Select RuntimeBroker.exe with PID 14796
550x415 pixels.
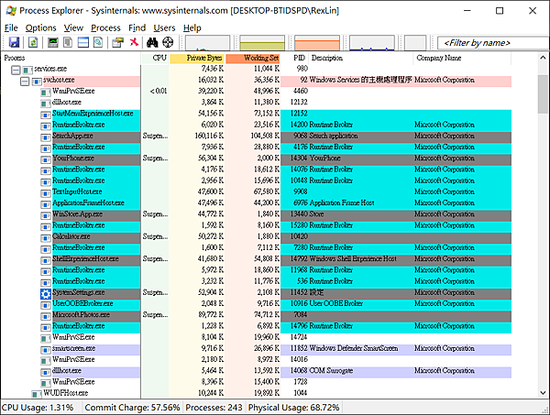coord(256,326)
